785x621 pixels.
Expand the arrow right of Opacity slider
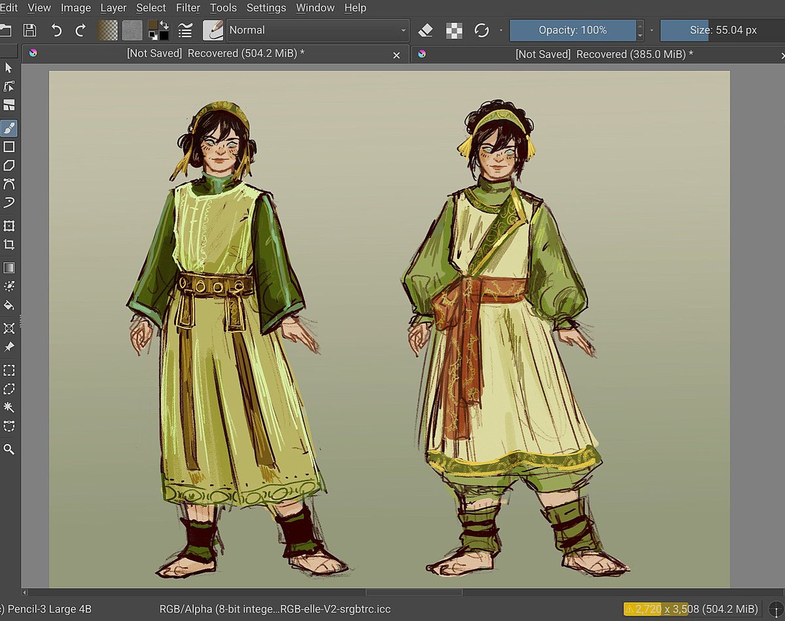point(652,30)
